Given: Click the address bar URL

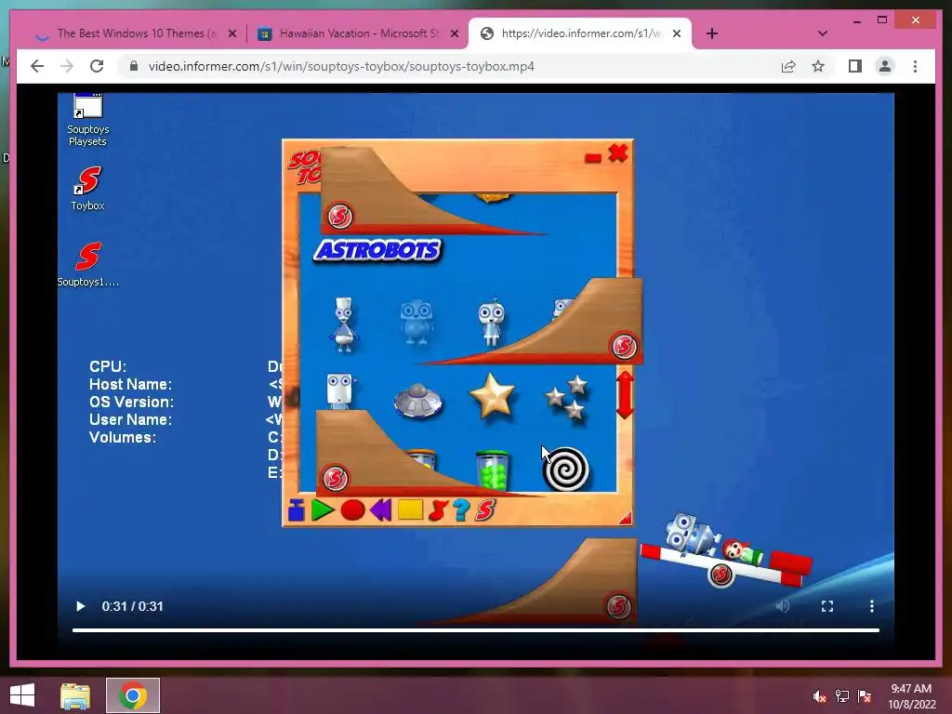Looking at the screenshot, I should 341,66.
